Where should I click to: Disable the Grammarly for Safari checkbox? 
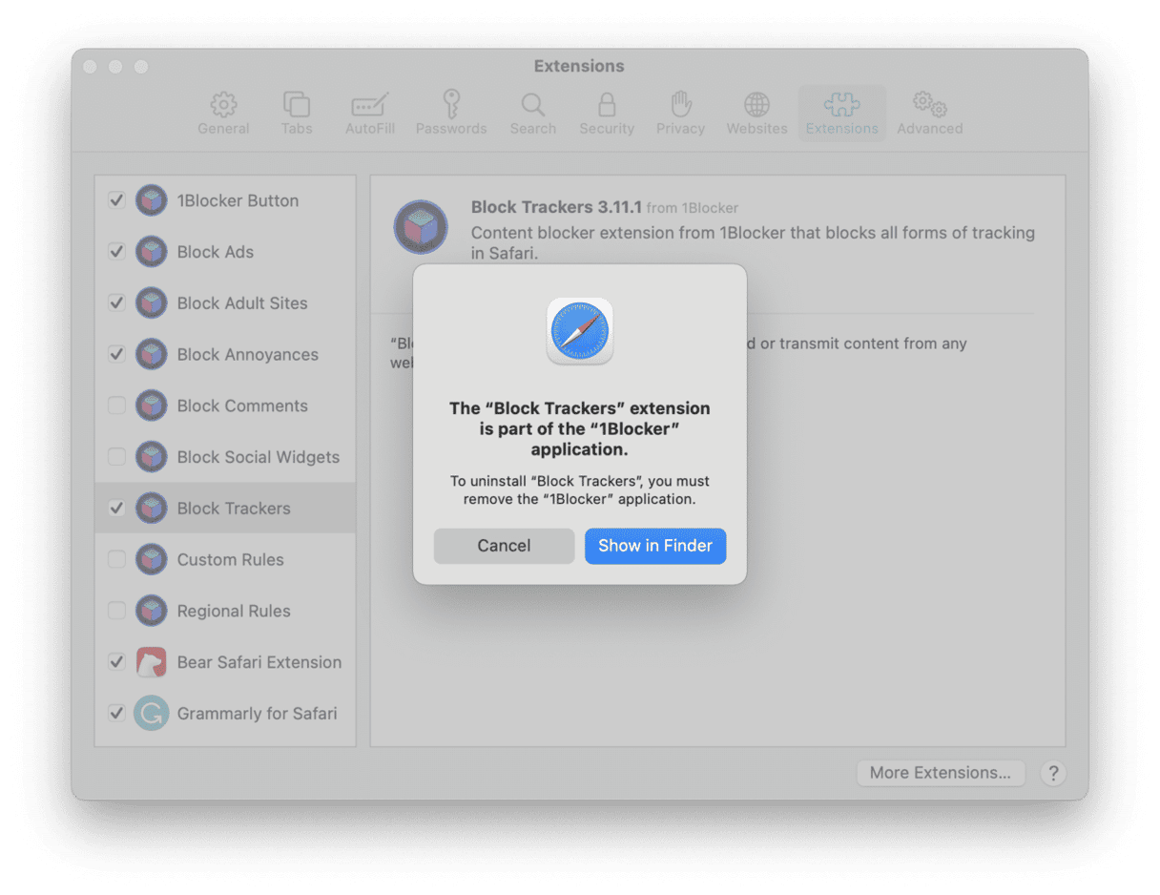click(x=117, y=713)
